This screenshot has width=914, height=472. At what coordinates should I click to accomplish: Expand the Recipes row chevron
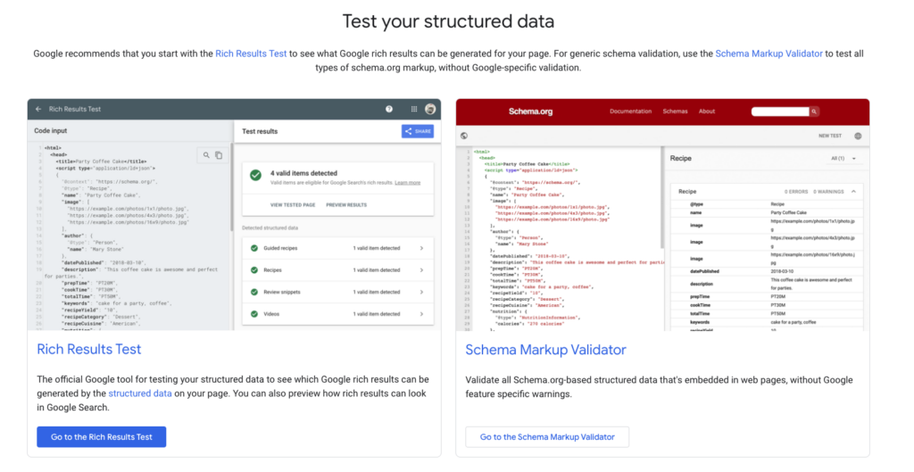[x=421, y=270]
